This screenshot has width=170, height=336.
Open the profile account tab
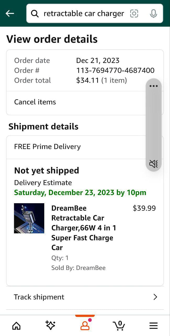pyautogui.click(x=85, y=325)
